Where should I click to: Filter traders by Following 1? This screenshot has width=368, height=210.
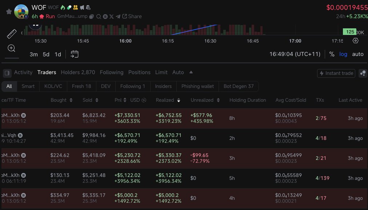[133, 86]
